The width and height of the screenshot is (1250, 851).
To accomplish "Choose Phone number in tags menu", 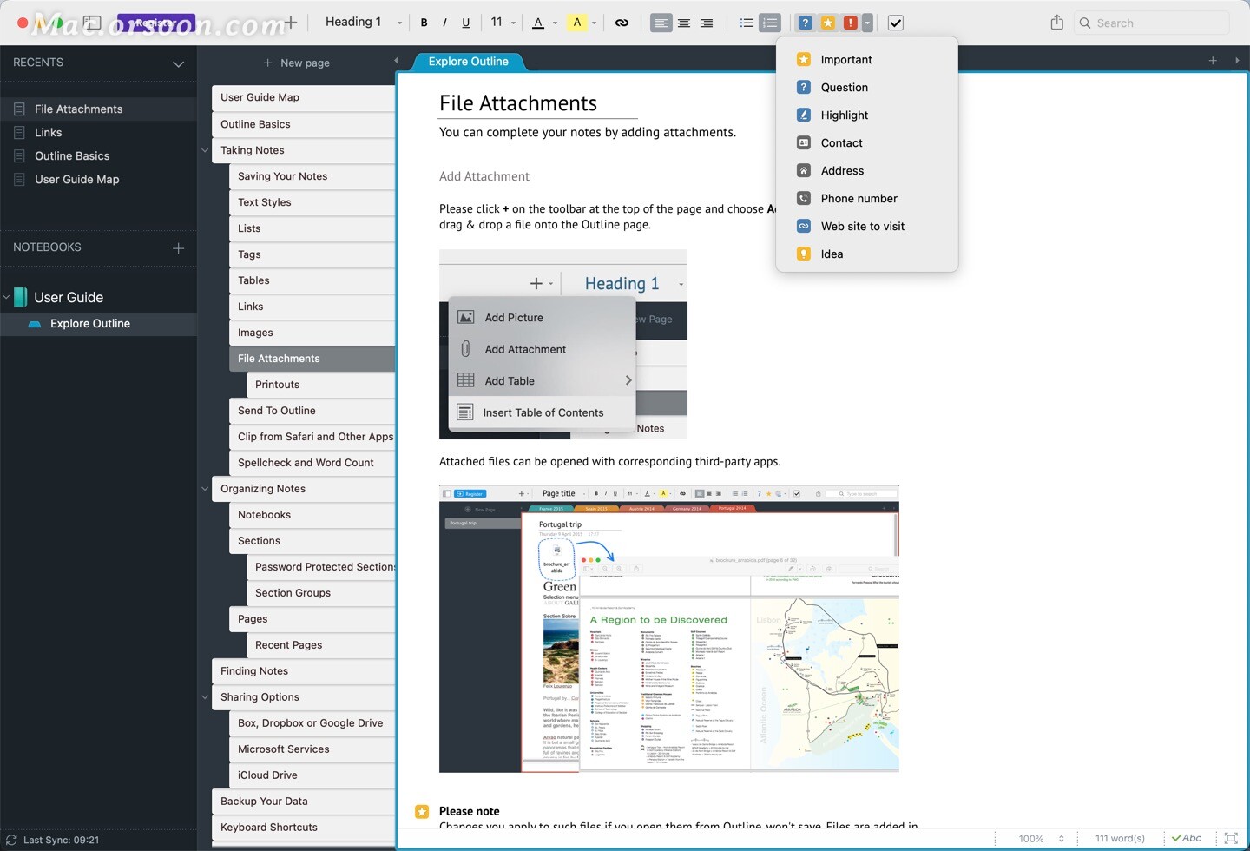I will coord(859,198).
